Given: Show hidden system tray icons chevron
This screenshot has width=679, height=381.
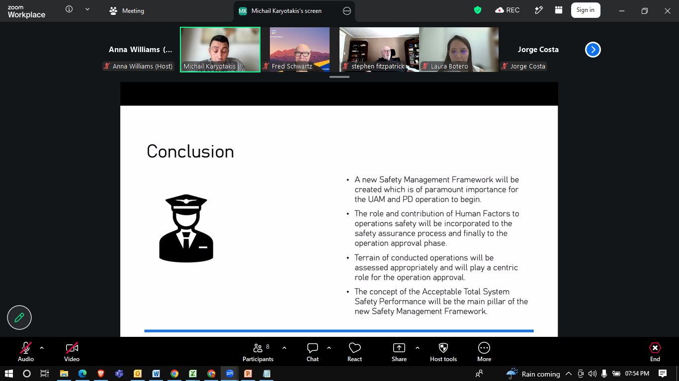Looking at the screenshot, I should [x=568, y=374].
